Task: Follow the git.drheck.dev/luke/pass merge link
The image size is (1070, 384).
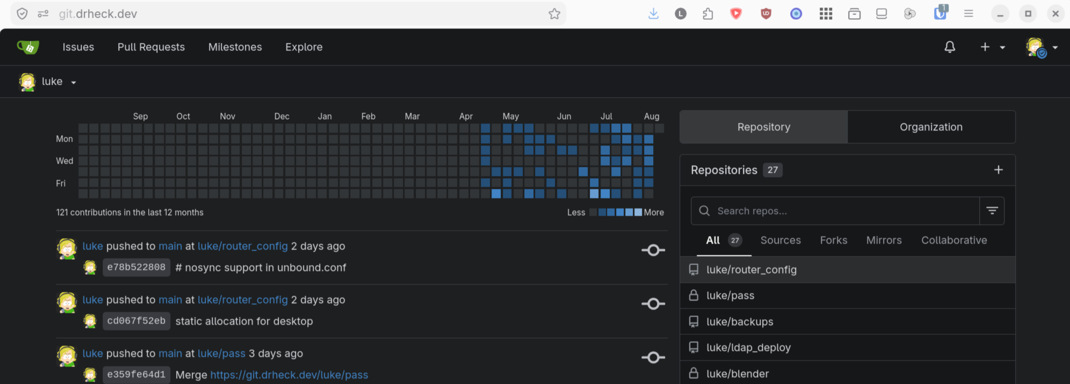Action: click(x=289, y=375)
